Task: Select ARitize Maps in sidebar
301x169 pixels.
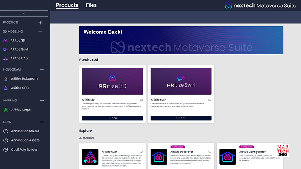Action: pos(21,110)
